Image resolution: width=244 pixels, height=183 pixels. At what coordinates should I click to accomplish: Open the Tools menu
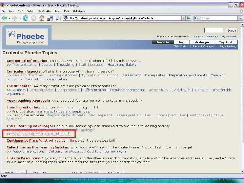(x=57, y=11)
